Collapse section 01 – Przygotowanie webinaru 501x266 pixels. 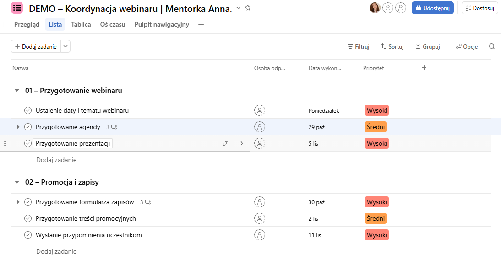[x=17, y=91]
